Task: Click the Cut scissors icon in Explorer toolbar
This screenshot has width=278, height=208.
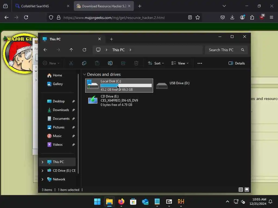Action: (x=71, y=63)
